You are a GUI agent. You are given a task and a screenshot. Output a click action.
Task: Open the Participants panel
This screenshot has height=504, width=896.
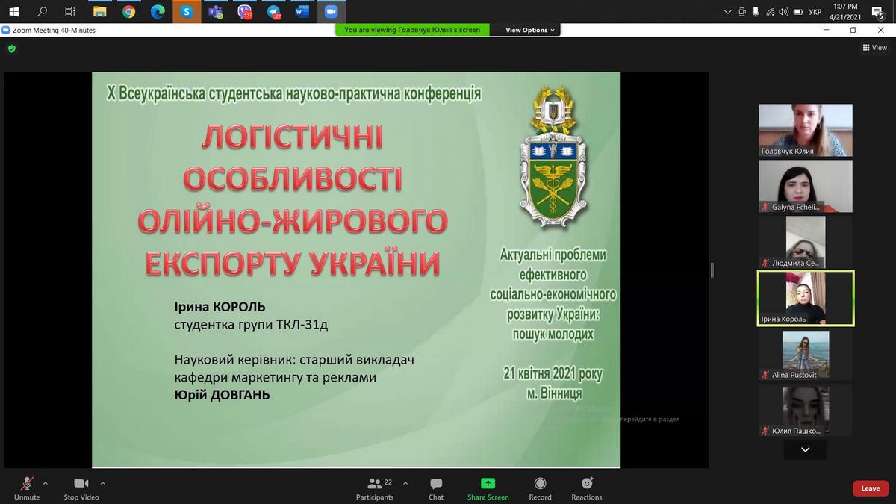pos(374,488)
